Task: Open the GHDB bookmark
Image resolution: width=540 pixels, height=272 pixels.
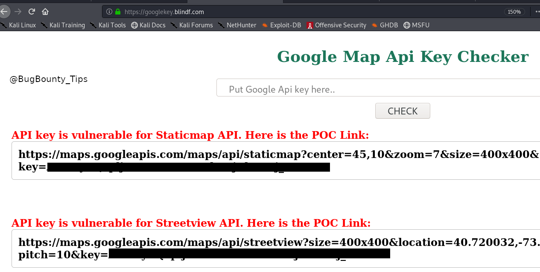Action: point(385,25)
